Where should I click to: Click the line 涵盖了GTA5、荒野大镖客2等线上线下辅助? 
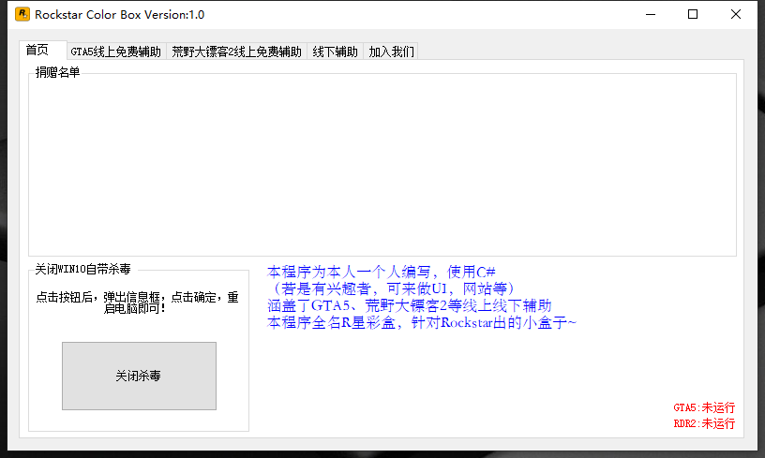click(x=410, y=306)
